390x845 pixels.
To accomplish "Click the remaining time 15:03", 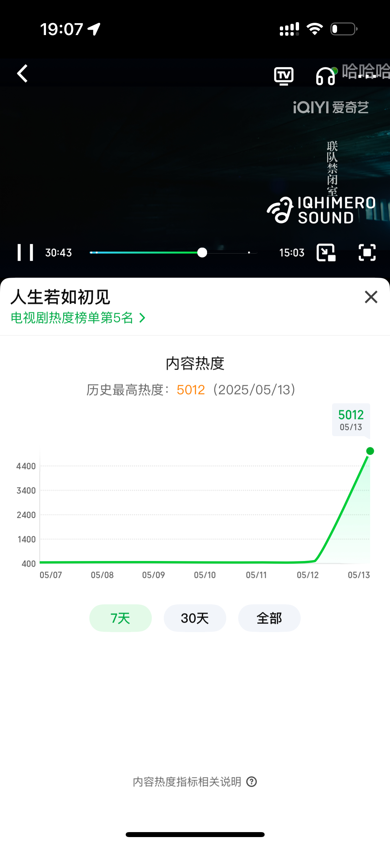I will click(x=292, y=253).
